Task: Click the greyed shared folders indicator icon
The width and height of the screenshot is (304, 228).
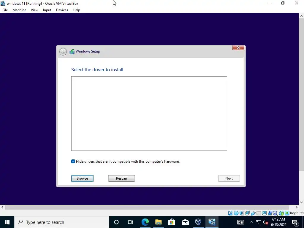Action: [x=259, y=213]
